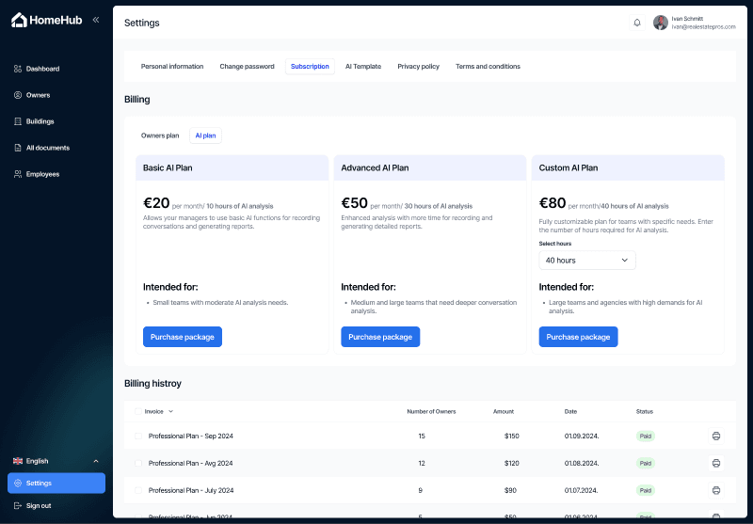Image resolution: width=753 pixels, height=524 pixels.
Task: Click the English language label
Action: point(37,461)
